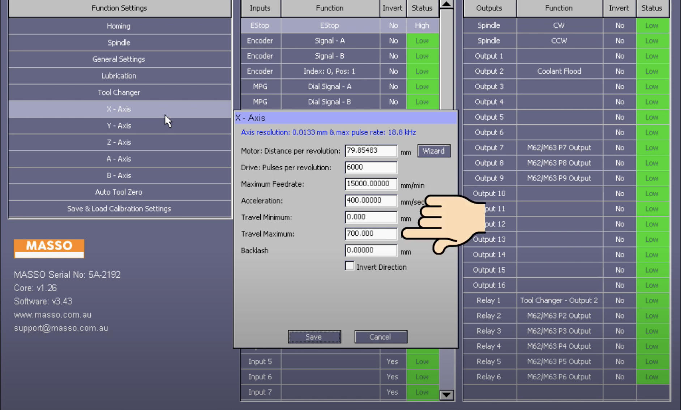Open the Homing function settings
This screenshot has width=681, height=410.
click(x=119, y=26)
